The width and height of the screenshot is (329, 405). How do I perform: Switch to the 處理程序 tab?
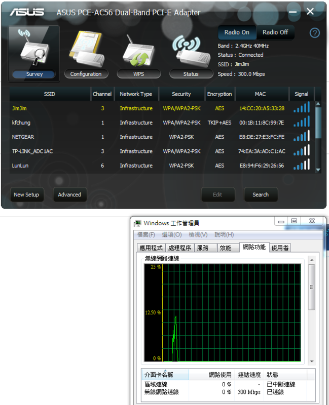click(x=180, y=248)
